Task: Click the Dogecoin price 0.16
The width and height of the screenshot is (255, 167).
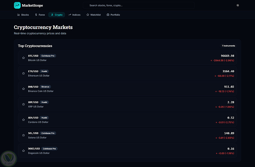Action: pos(231,149)
